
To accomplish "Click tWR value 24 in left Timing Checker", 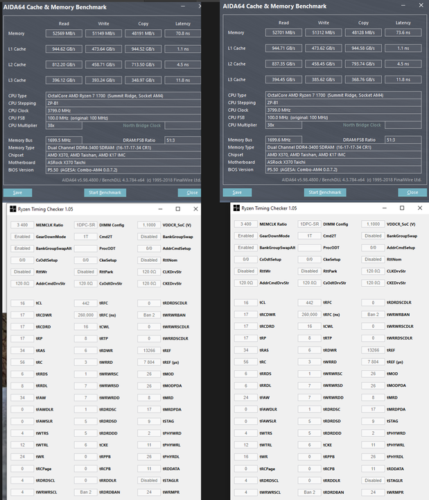I will tap(22, 457).
